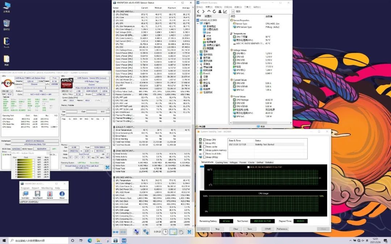Switch to the Cooling Fans tab

pos(222,162)
